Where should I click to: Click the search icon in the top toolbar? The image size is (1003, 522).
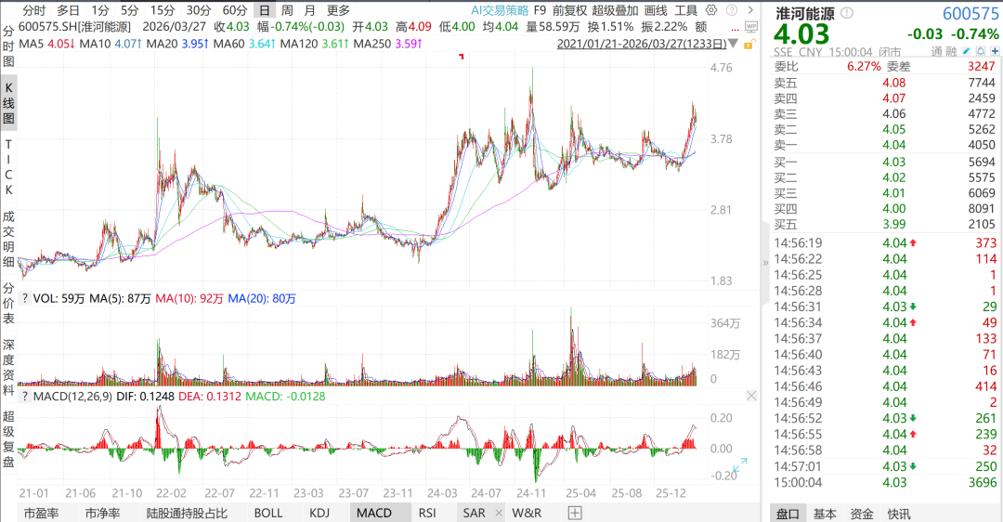click(x=732, y=10)
